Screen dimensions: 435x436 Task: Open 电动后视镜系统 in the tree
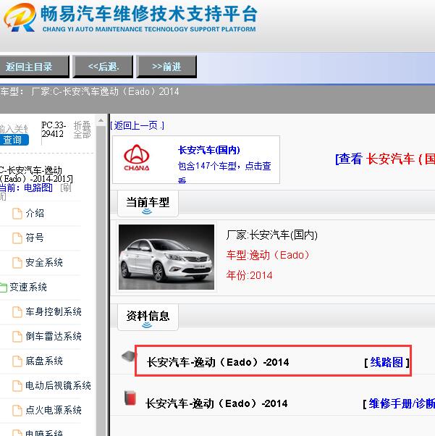tap(58, 385)
